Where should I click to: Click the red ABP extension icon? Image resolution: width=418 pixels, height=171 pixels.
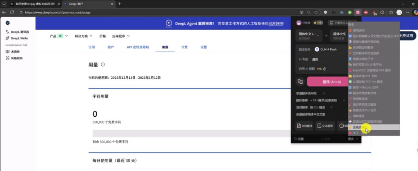point(366,12)
